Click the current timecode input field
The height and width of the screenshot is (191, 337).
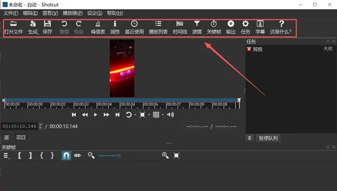coord(20,126)
